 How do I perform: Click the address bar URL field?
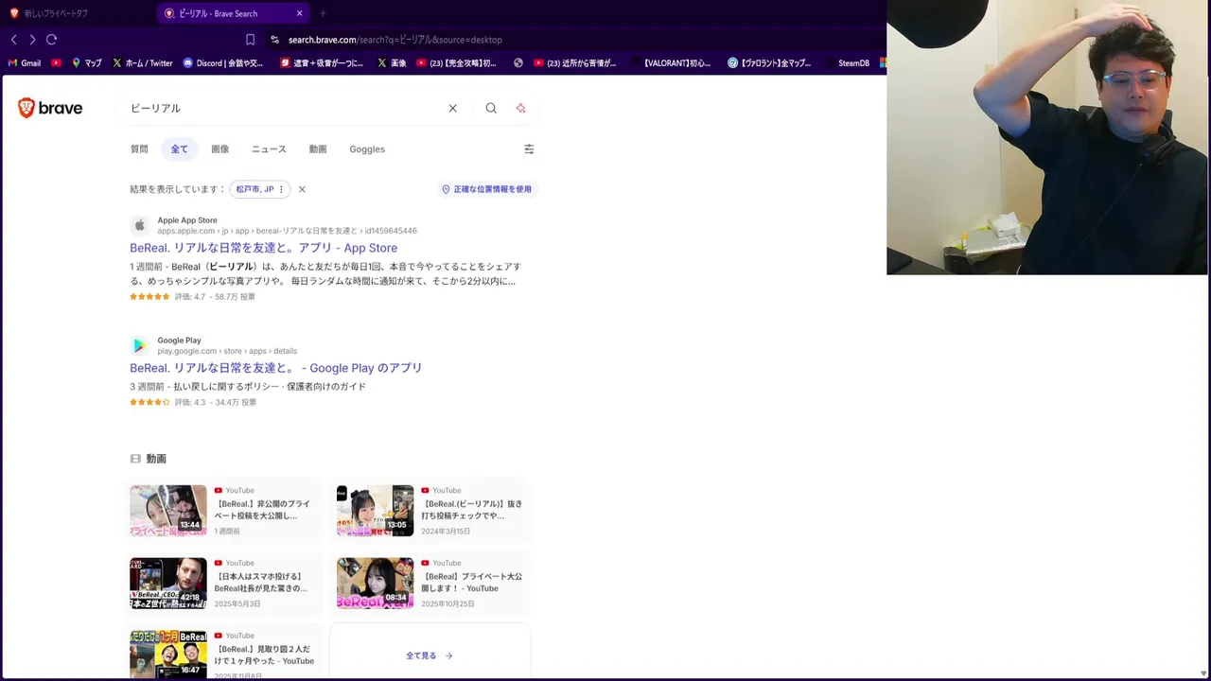coord(395,40)
